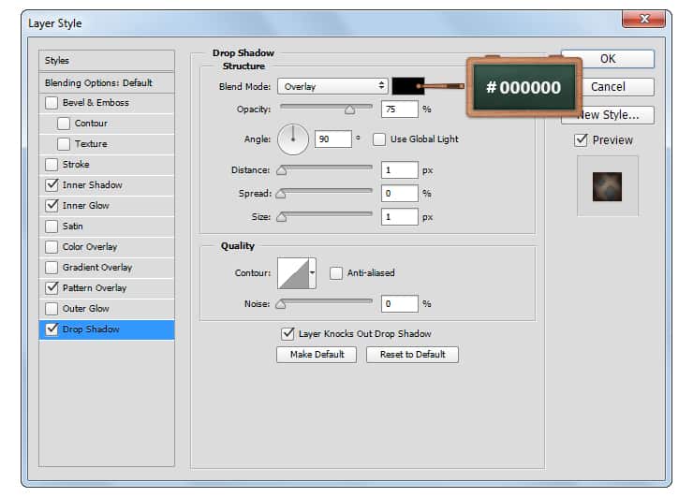Select Gradient Overlay in styles list

tap(96, 268)
